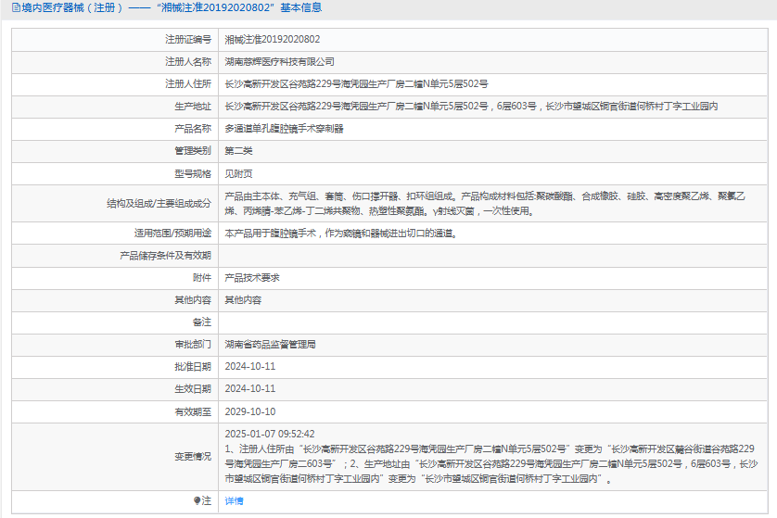Click the 结构及组成/主要组成成分 label
The image size is (777, 518).
click(x=159, y=204)
